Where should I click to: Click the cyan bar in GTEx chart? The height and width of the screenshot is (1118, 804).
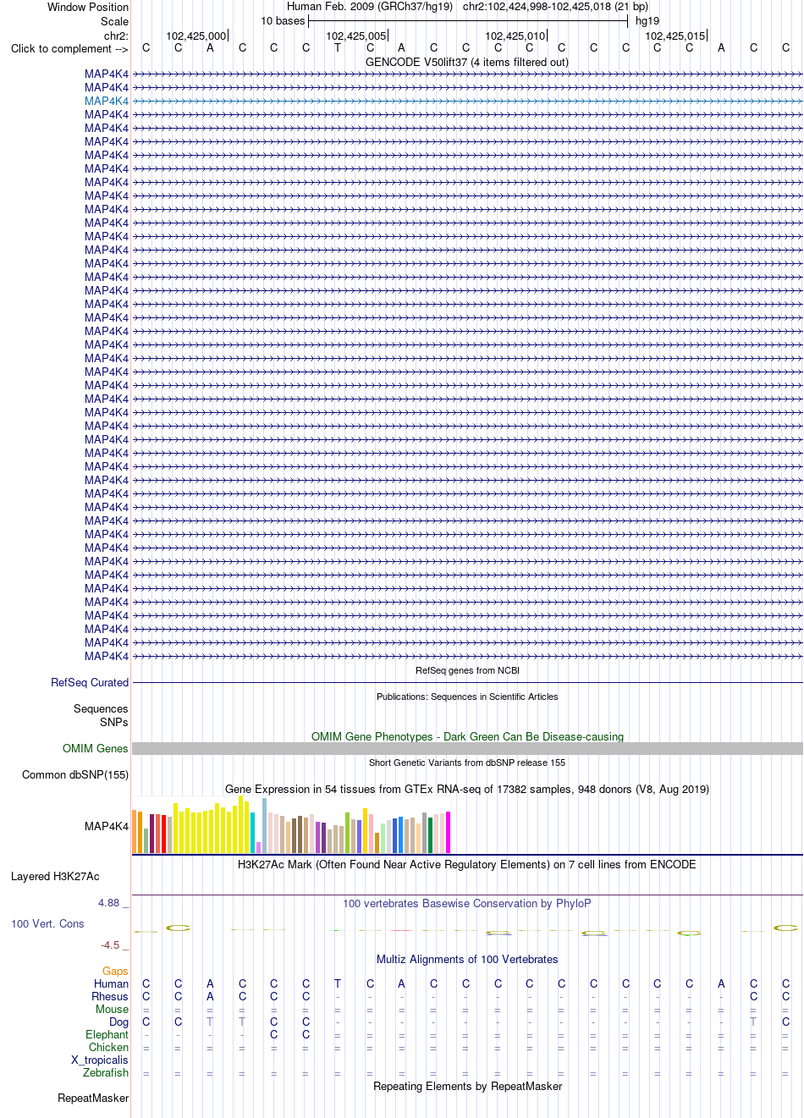pyautogui.click(x=252, y=833)
